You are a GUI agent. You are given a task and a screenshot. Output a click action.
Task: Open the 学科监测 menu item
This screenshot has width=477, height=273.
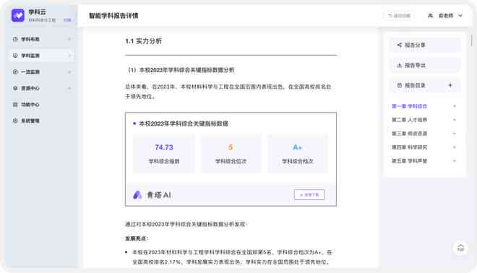(x=41, y=56)
